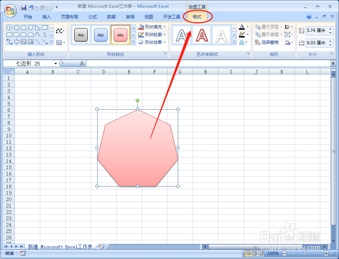The height and width of the screenshot is (259, 339).
Task: Open the Align objects dropdown
Action: tap(289, 27)
